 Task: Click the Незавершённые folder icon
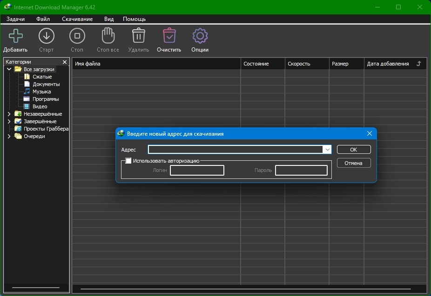[x=18, y=113]
